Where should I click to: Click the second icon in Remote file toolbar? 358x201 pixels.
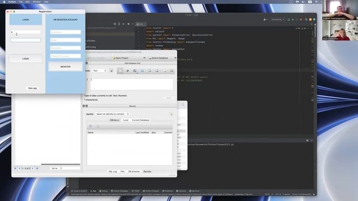98,126
